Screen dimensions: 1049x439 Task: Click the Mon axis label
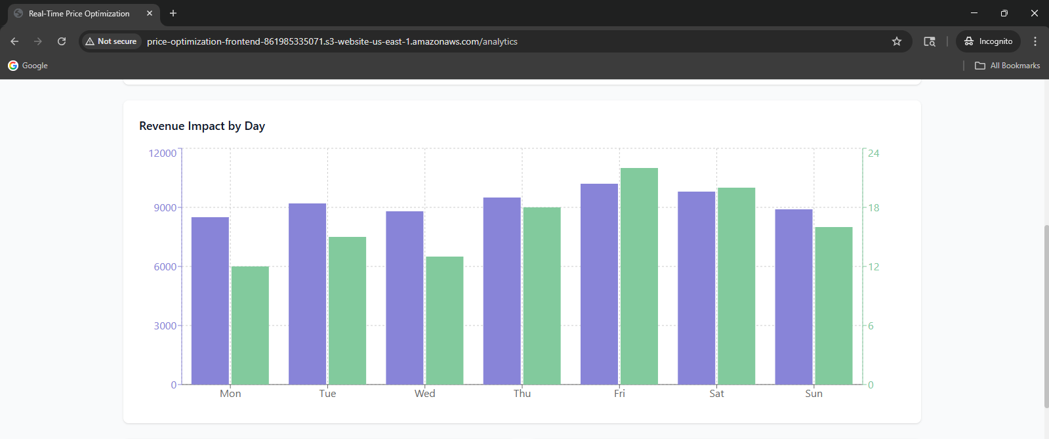click(230, 394)
